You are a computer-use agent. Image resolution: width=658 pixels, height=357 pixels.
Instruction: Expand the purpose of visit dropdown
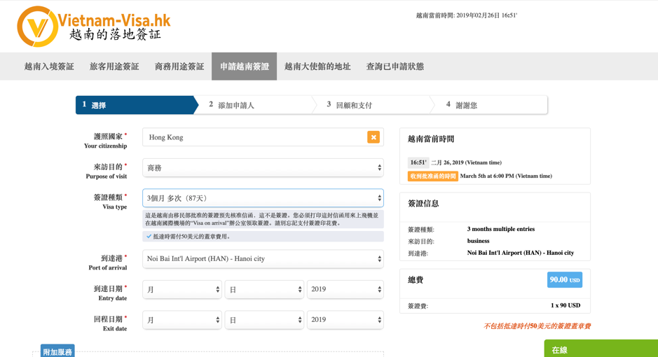(x=263, y=168)
